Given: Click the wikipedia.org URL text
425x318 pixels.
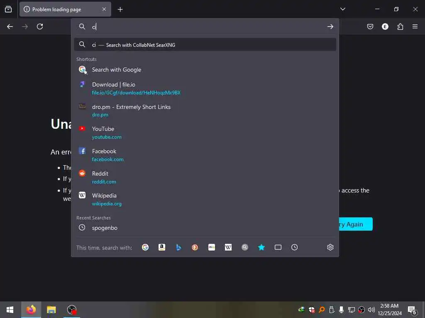Looking at the screenshot, I should coord(107,204).
